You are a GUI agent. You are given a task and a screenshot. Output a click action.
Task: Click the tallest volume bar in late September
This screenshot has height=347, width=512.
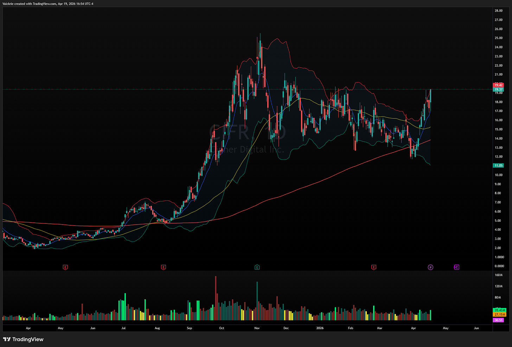click(x=216, y=298)
